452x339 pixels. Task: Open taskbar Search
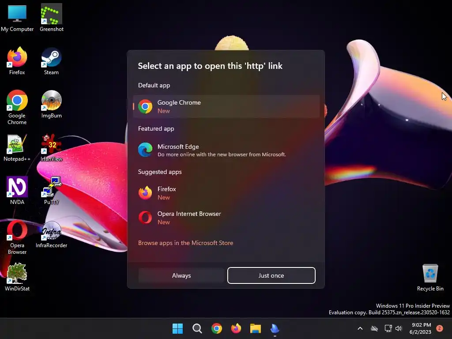[197, 328]
